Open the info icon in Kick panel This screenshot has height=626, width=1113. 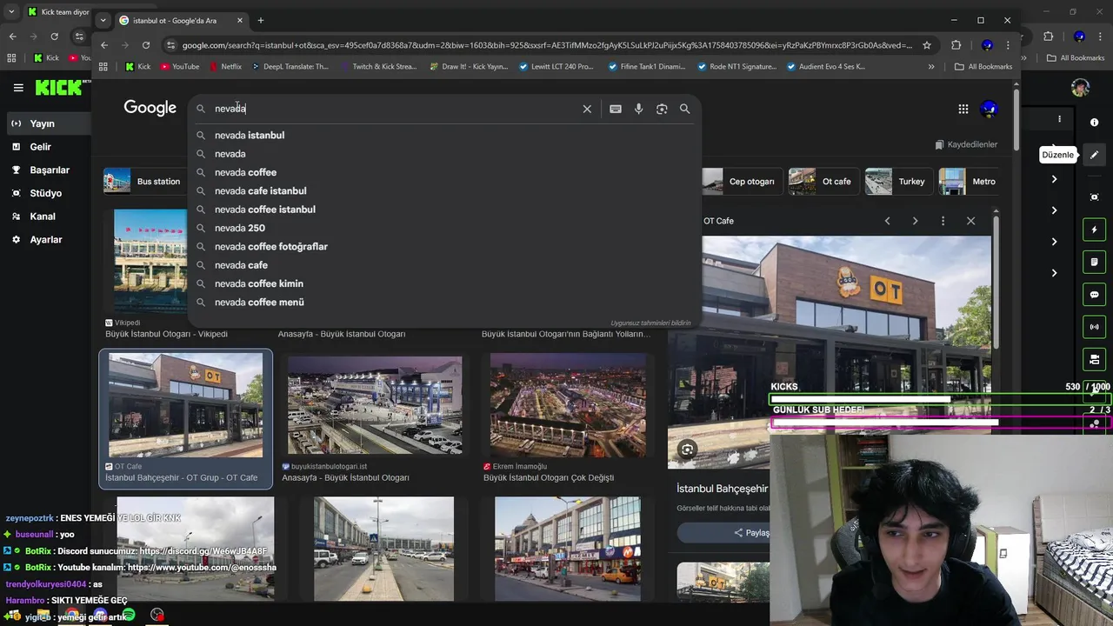coord(1095,123)
